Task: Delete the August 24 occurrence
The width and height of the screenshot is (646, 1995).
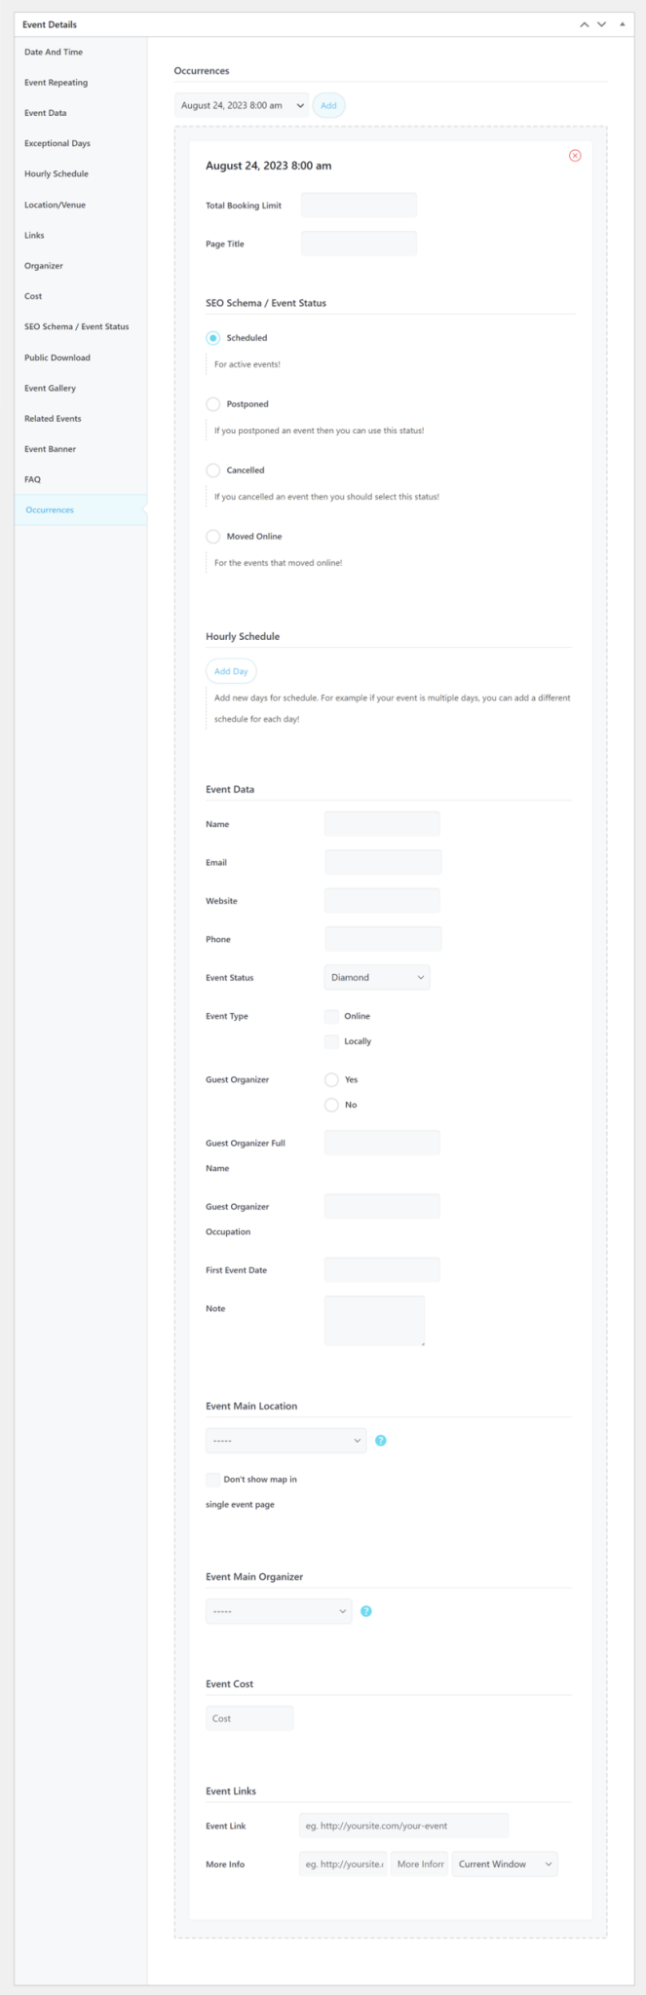Action: click(x=575, y=155)
